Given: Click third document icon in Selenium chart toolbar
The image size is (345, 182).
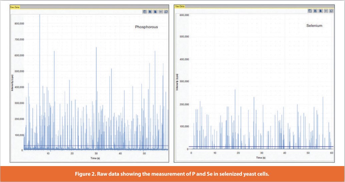Looking at the screenshot, I should (321, 11).
